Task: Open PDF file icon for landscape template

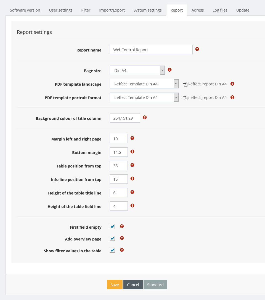Action: tap(185, 84)
